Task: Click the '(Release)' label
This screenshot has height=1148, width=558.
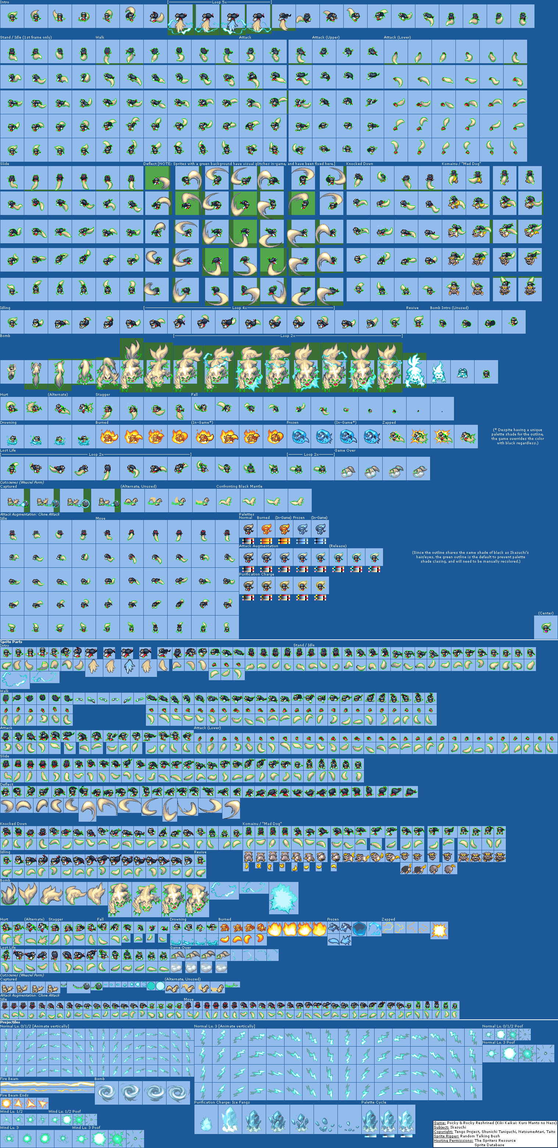Action: [x=338, y=546]
